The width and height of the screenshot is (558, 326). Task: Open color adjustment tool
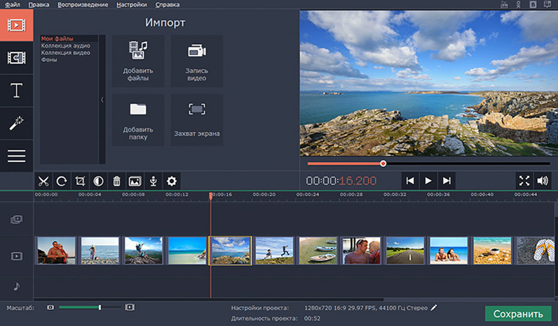(x=98, y=181)
